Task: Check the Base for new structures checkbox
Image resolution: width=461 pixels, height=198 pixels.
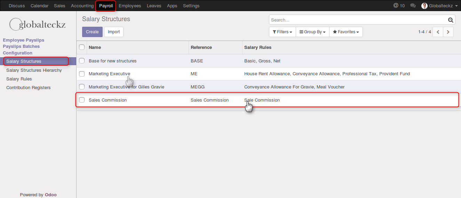Action: 82,61
